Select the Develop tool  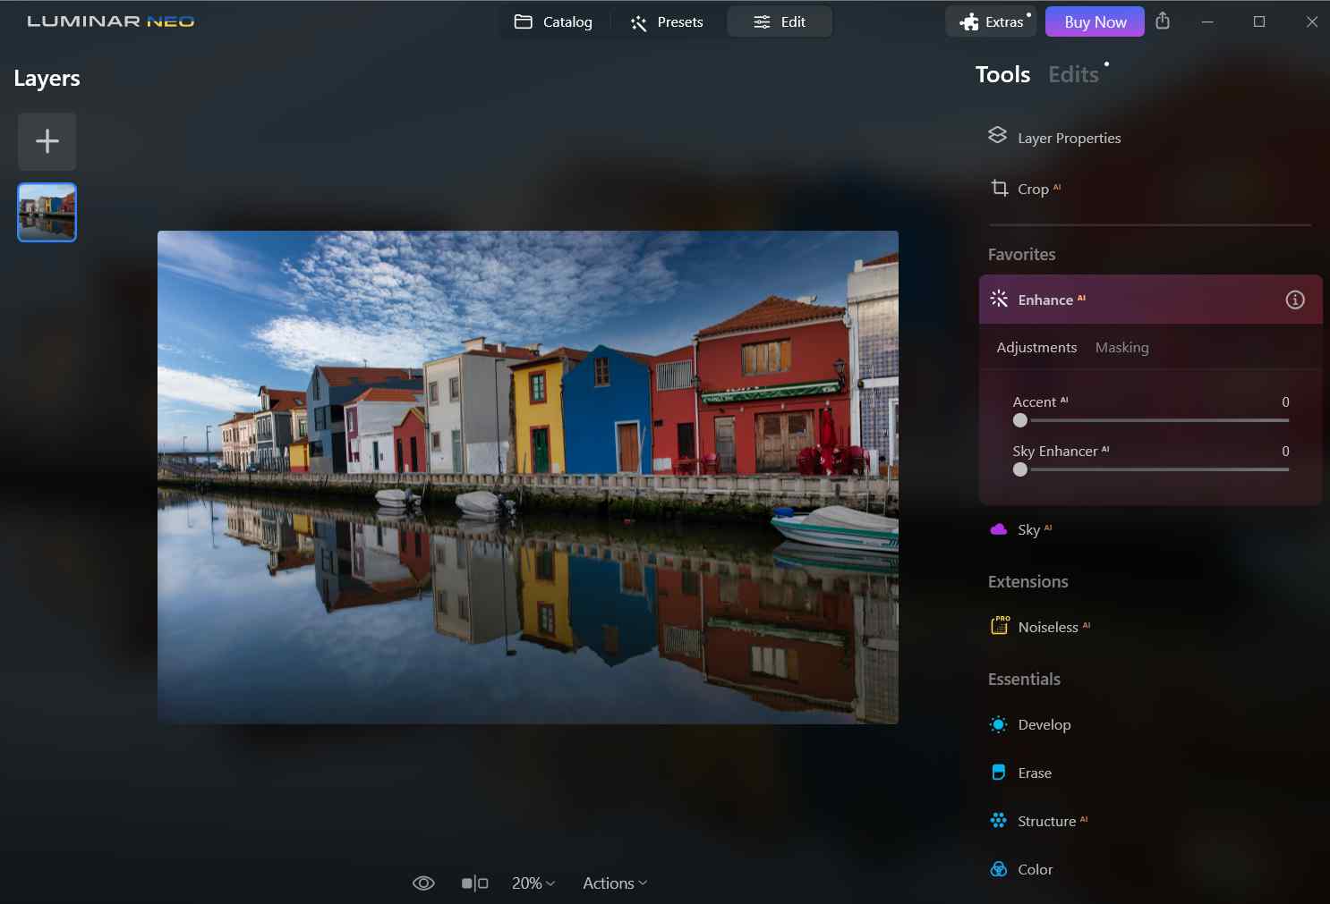pyautogui.click(x=1044, y=724)
